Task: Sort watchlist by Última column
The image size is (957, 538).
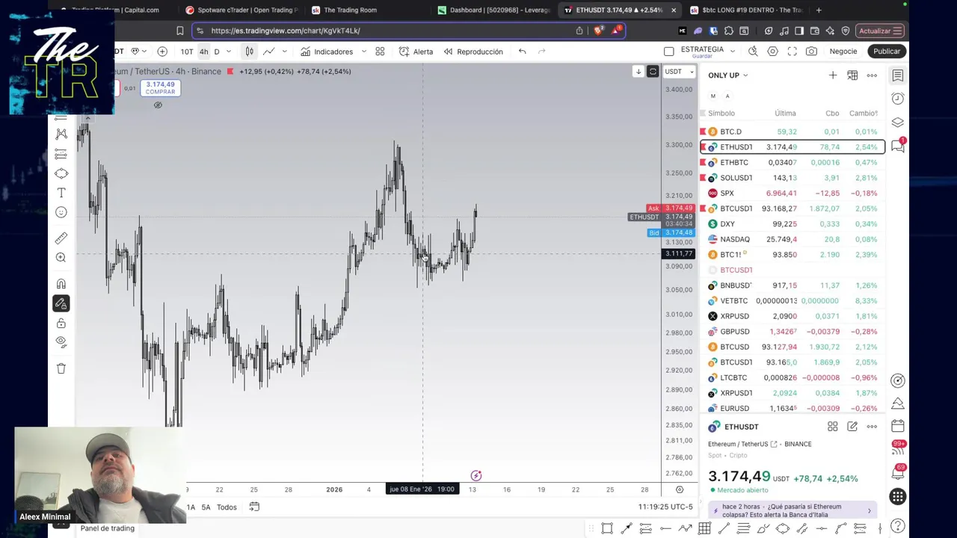Action: click(x=785, y=114)
